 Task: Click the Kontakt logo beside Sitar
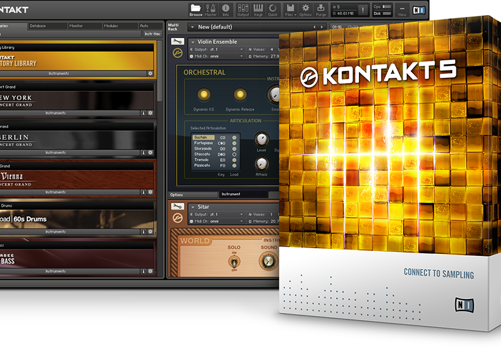click(x=178, y=218)
